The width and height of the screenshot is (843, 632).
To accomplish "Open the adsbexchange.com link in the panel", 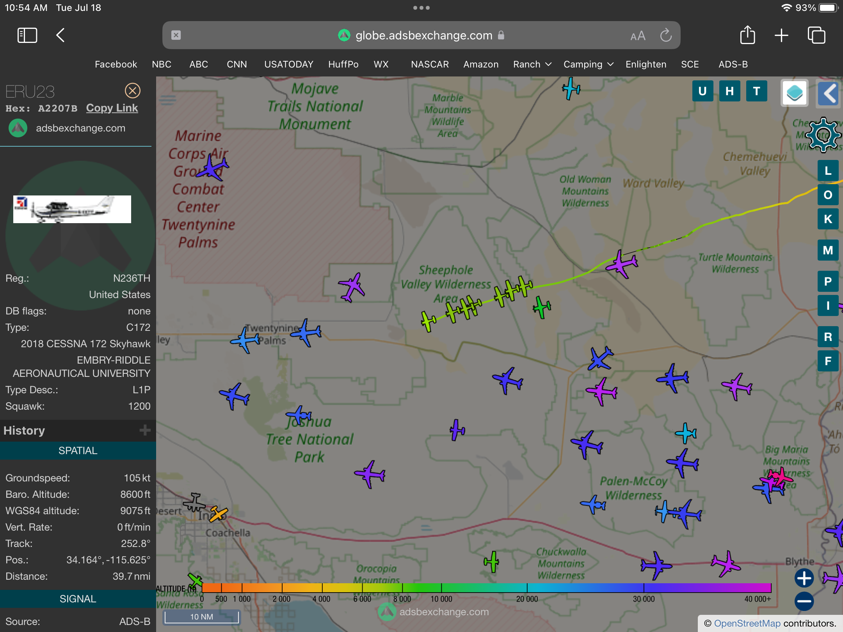I will click(x=80, y=128).
